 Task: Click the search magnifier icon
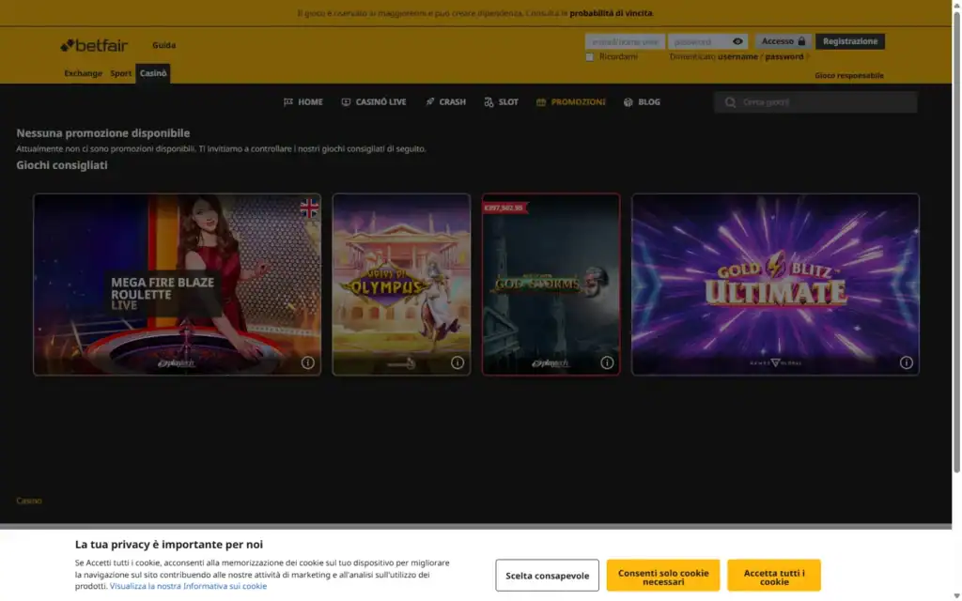point(730,102)
